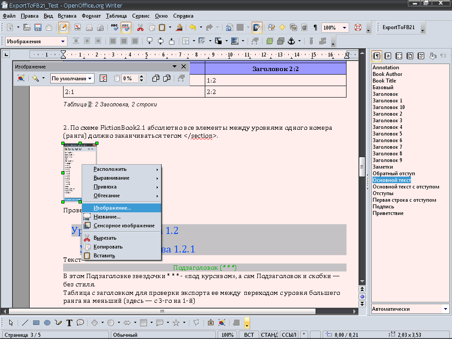Toggle the Edit File mode button
Viewport: 452px width, 339px height.
point(64,27)
